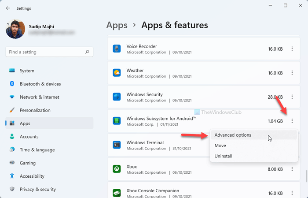Click the System monitor icon

click(x=12, y=71)
